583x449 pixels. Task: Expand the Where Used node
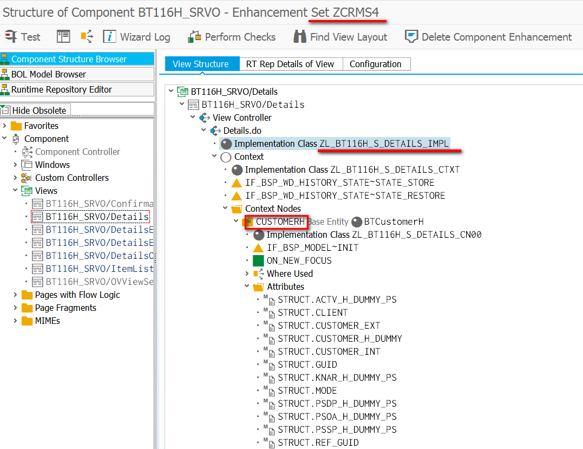click(247, 274)
